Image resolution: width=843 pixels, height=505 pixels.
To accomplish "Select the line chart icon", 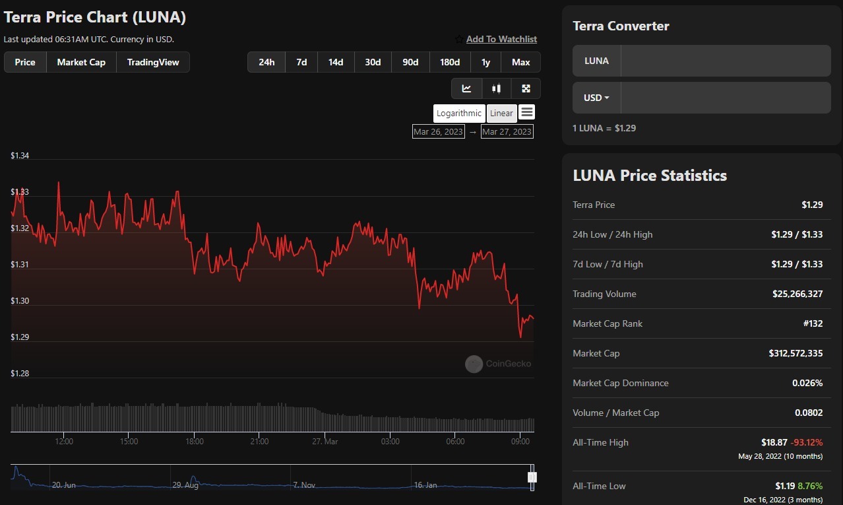I will [466, 88].
